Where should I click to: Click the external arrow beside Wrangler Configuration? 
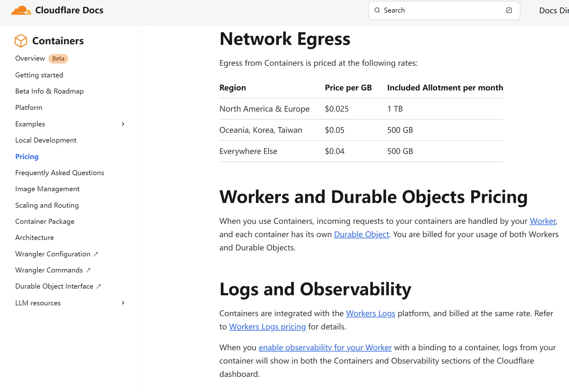[96, 254]
